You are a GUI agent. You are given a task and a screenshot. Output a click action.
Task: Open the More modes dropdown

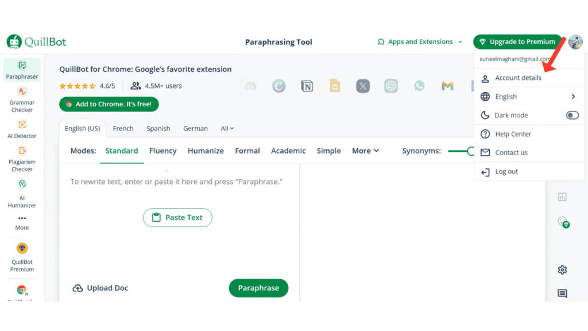tap(365, 151)
